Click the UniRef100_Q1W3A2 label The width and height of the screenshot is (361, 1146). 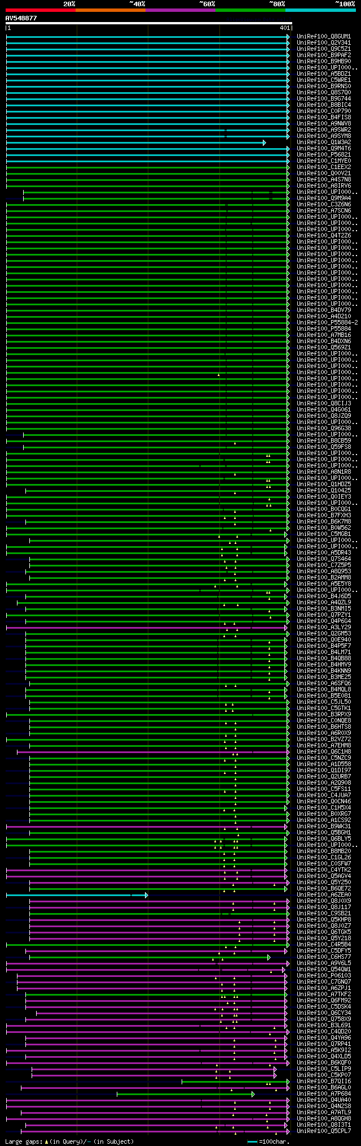pyautogui.click(x=324, y=142)
